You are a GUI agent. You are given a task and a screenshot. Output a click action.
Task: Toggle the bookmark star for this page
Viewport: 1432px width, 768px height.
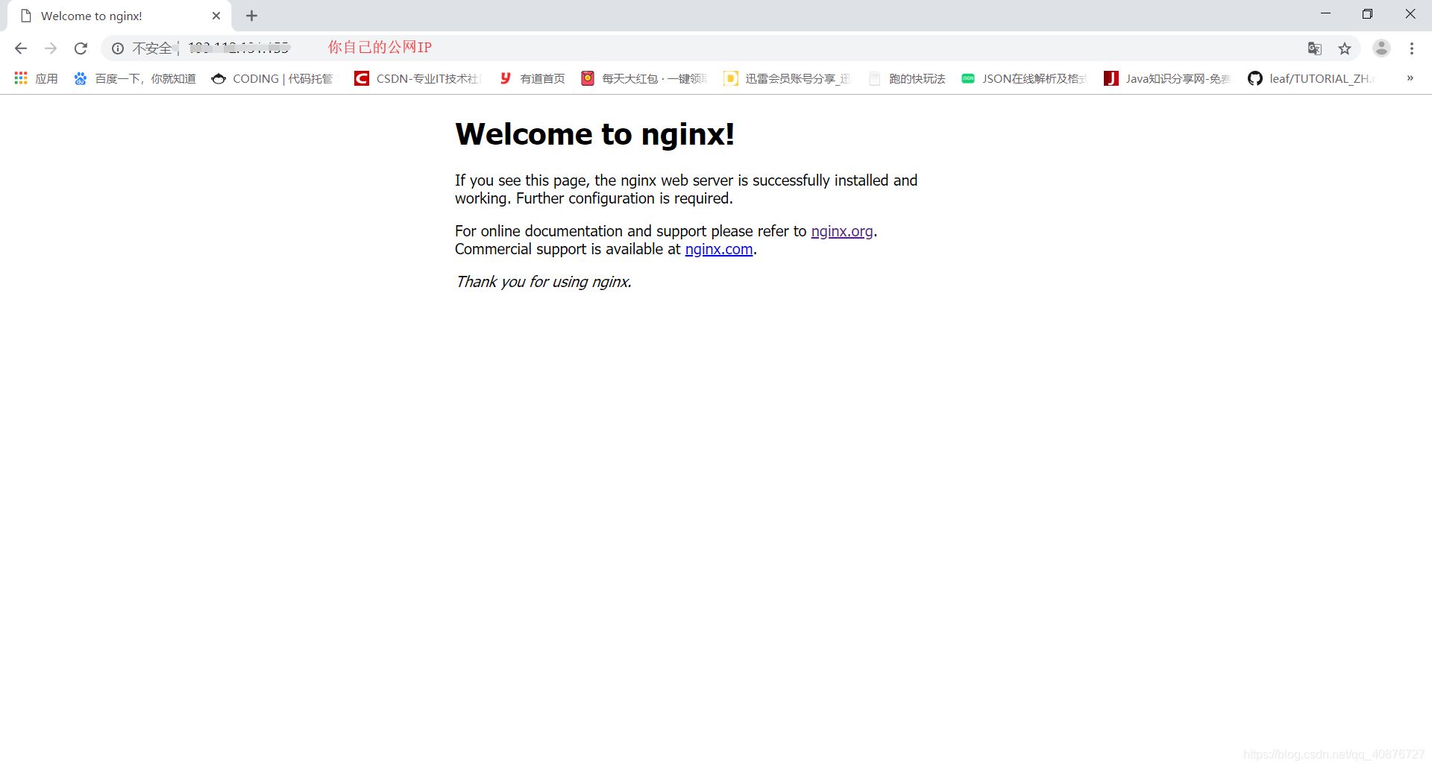click(x=1345, y=48)
